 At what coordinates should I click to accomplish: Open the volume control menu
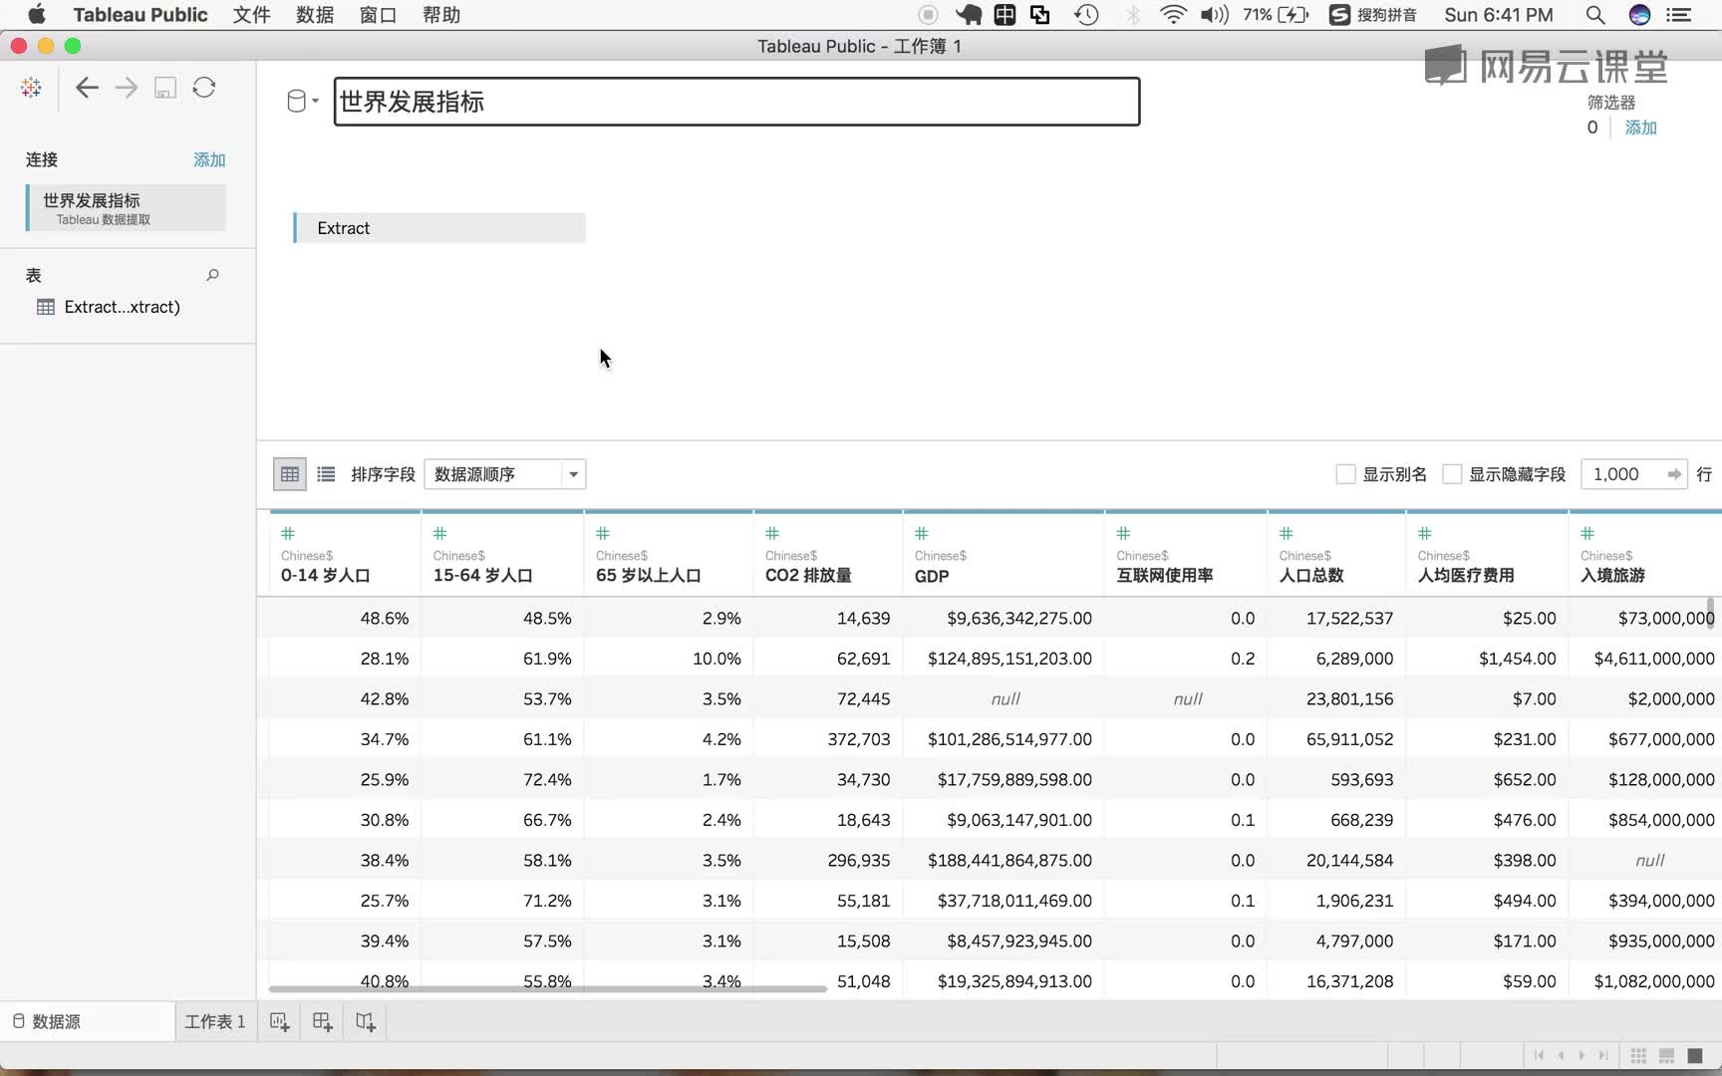point(1214,15)
